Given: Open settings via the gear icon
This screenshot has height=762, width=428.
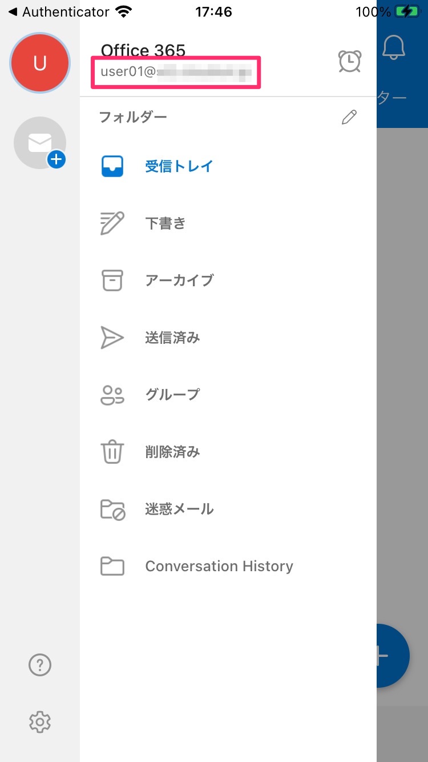Looking at the screenshot, I should [40, 723].
